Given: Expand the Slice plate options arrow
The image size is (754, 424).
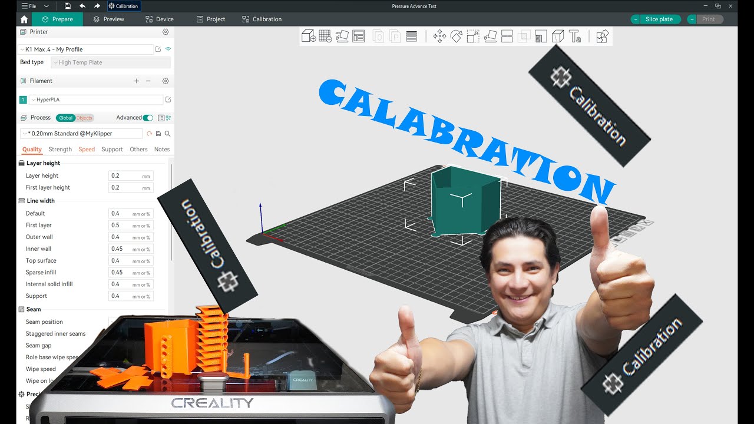Looking at the screenshot, I should [x=635, y=19].
